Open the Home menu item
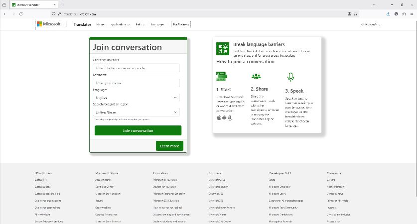The height and width of the screenshot is (224, 417). pos(100,24)
